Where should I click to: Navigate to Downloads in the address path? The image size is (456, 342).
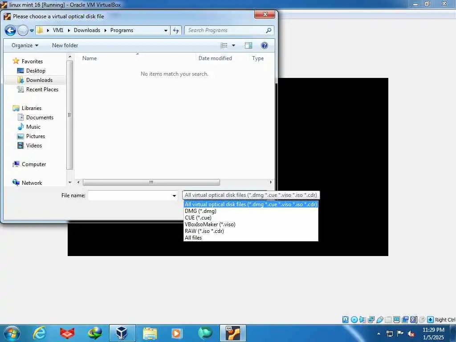click(87, 30)
